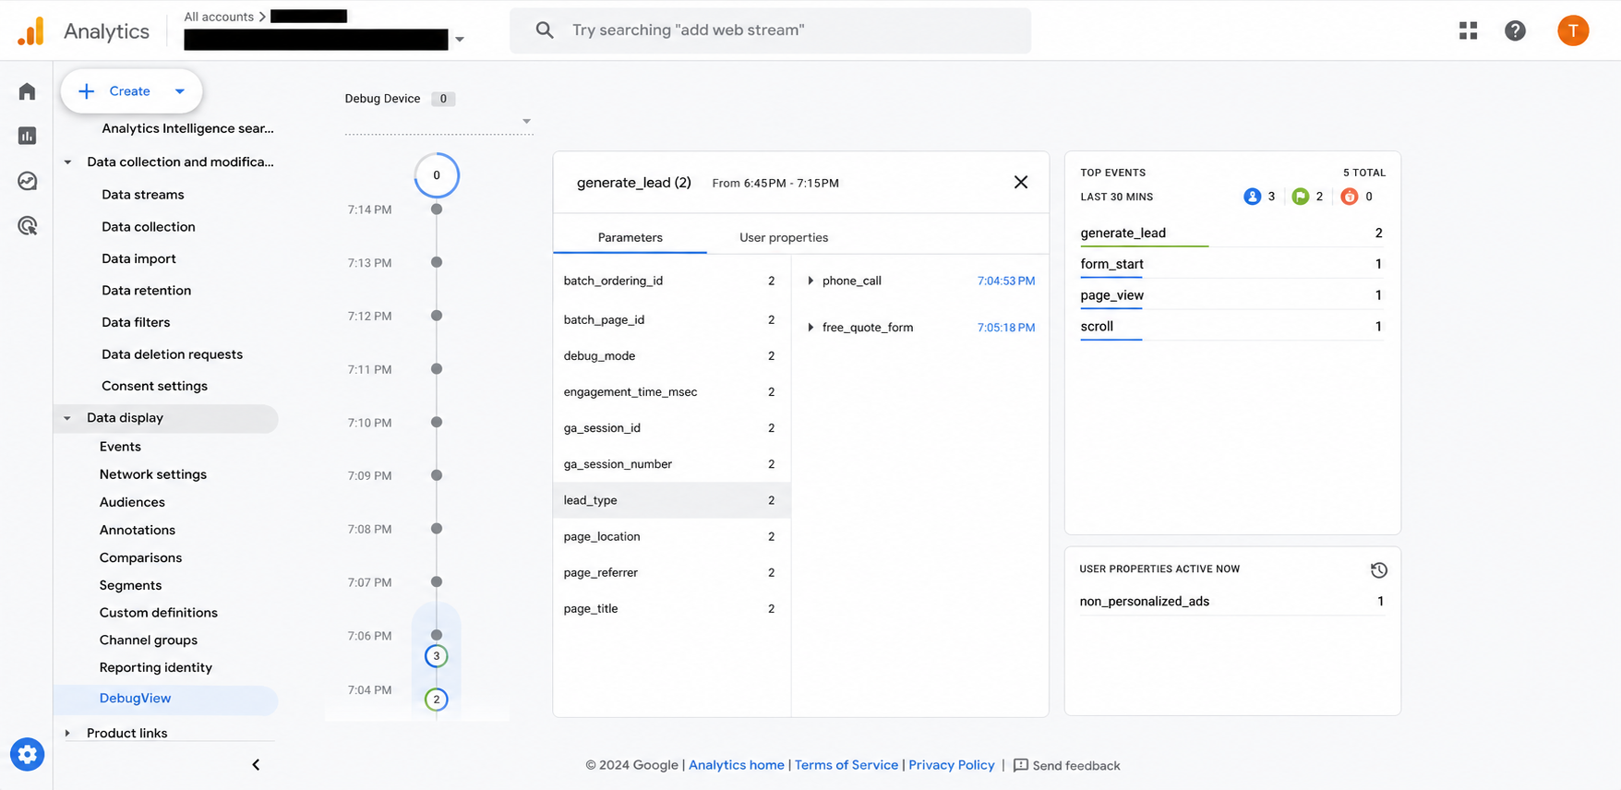Open Custom definitions in sidebar

pyautogui.click(x=159, y=613)
